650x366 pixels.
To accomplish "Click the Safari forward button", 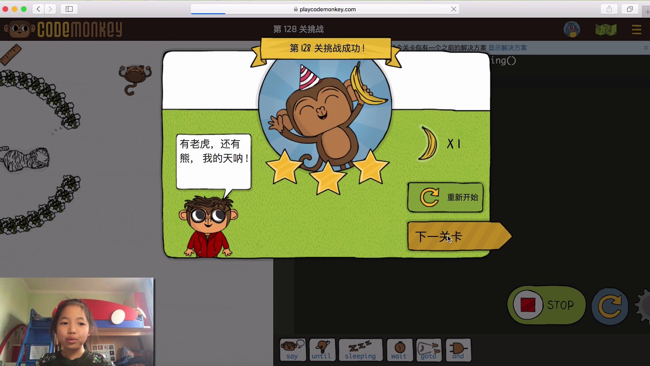I will [x=50, y=9].
